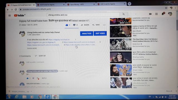
Task: Reply to the first comment
Action: [x=44, y=78]
